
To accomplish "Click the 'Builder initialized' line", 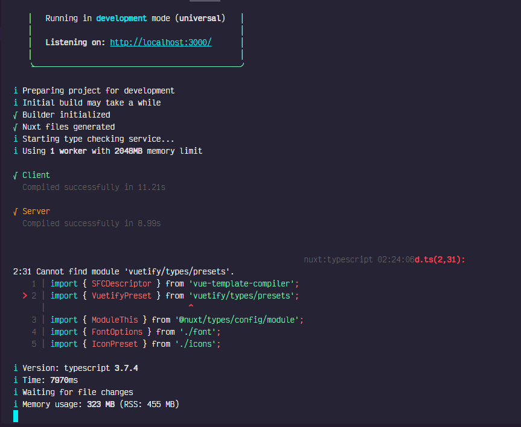I will coord(66,115).
